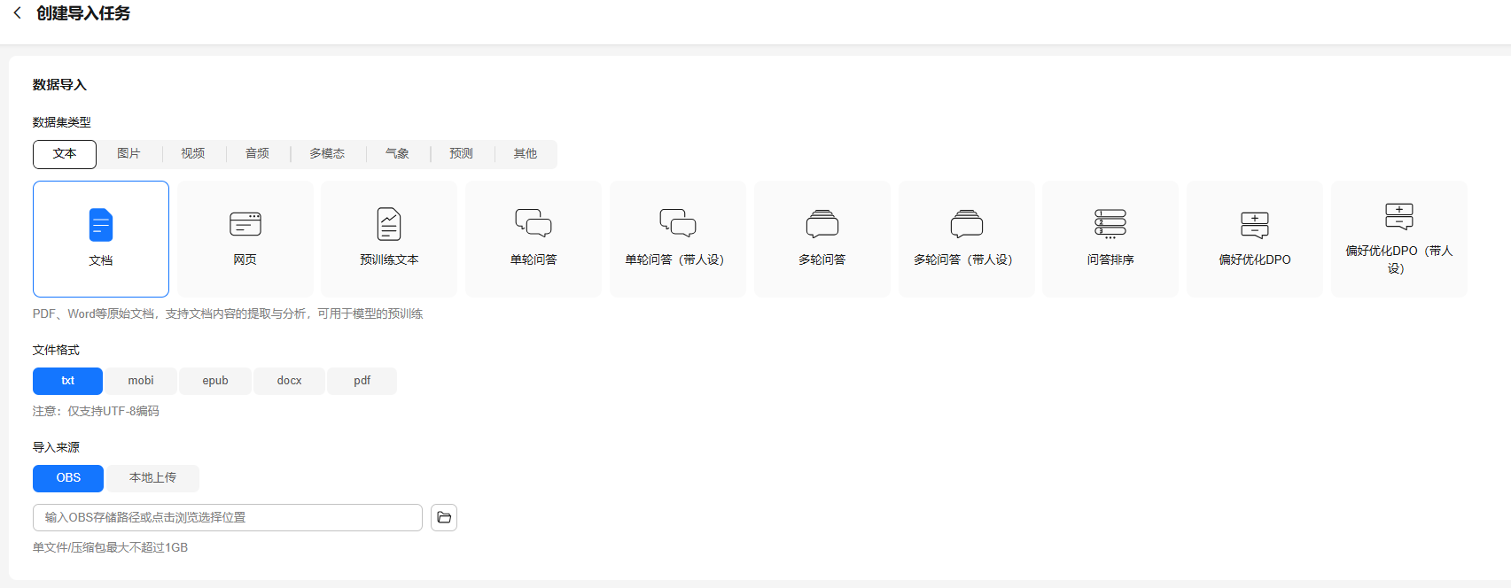Click the 网页 card label
The width and height of the screenshot is (1511, 588).
click(x=245, y=259)
